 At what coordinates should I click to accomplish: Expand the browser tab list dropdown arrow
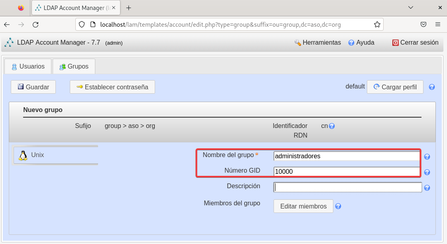pos(411,8)
